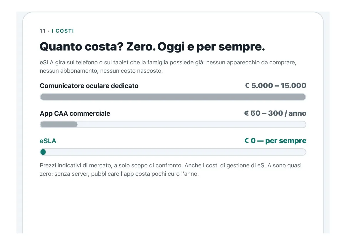This screenshot has width=346, height=245.
Task: Click the empty track of App CAA bar
Action: (x=192, y=124)
